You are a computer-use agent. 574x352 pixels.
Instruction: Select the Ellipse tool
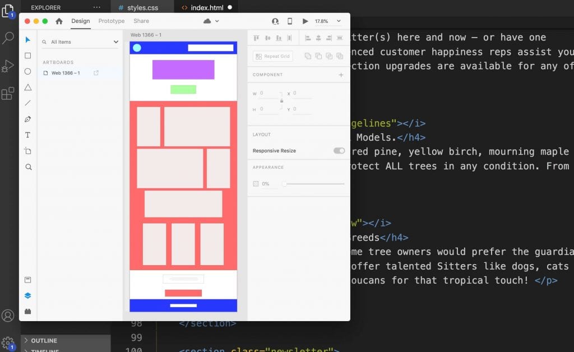tap(28, 71)
